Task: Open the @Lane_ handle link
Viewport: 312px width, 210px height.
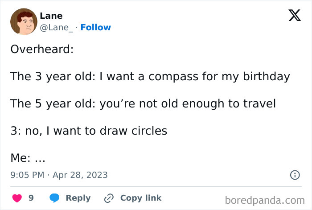Action: (x=56, y=27)
